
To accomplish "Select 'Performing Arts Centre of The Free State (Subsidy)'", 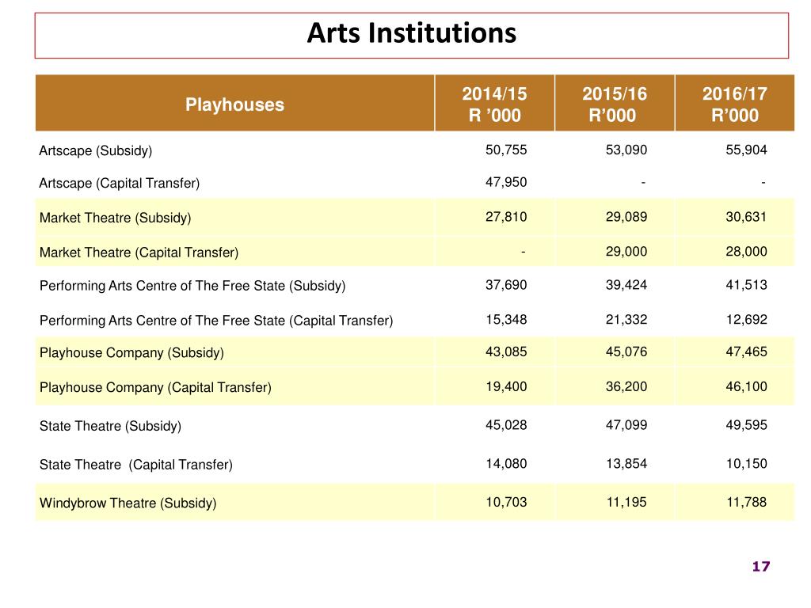I will (192, 286).
